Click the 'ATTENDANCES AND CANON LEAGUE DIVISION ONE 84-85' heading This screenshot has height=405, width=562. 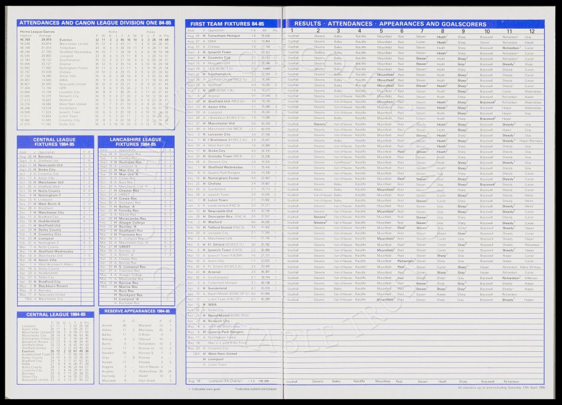pyautogui.click(x=95, y=23)
